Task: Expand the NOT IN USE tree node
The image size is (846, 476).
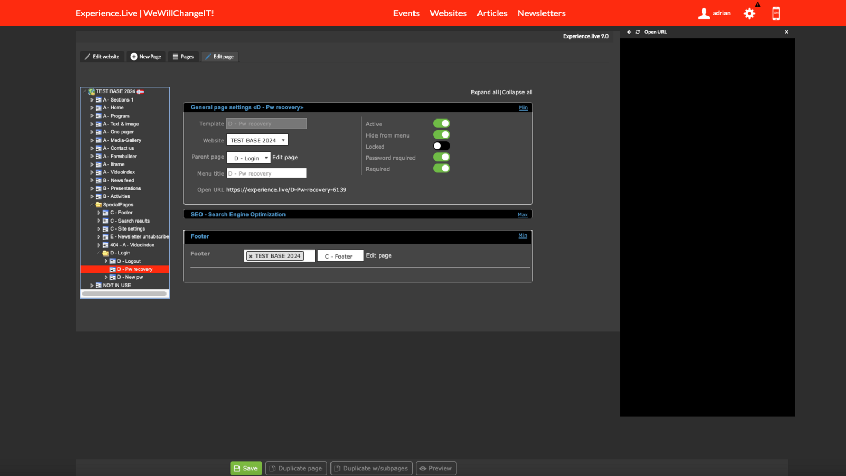Action: (92, 286)
